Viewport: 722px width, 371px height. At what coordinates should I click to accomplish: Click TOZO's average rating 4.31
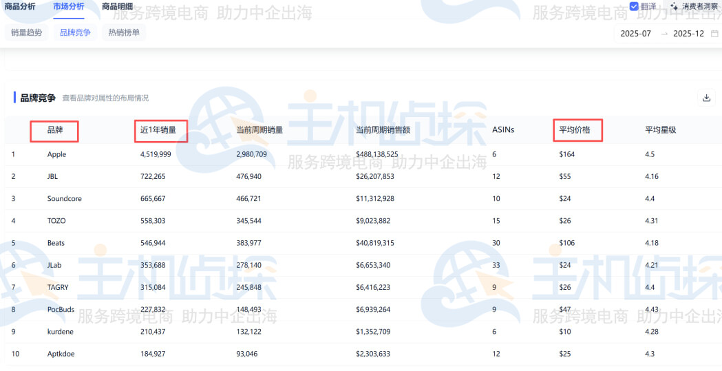tap(652, 221)
